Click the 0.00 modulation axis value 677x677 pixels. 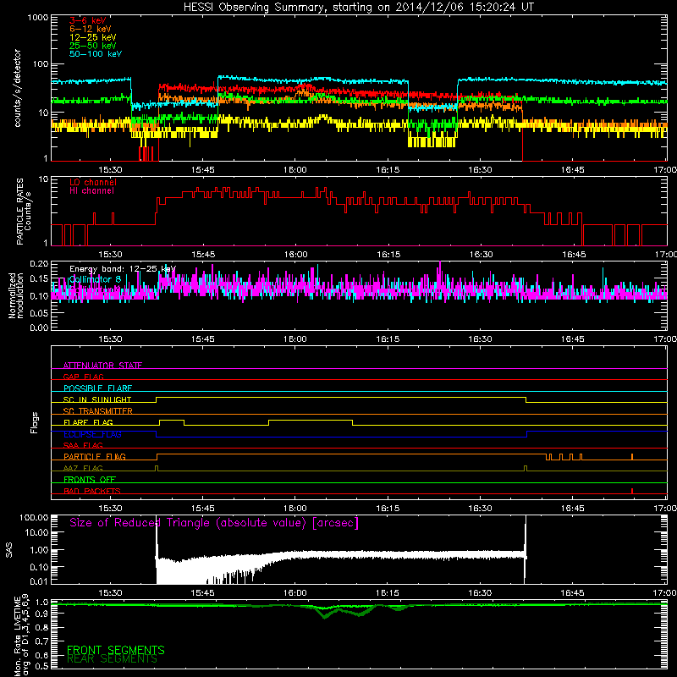(39, 327)
